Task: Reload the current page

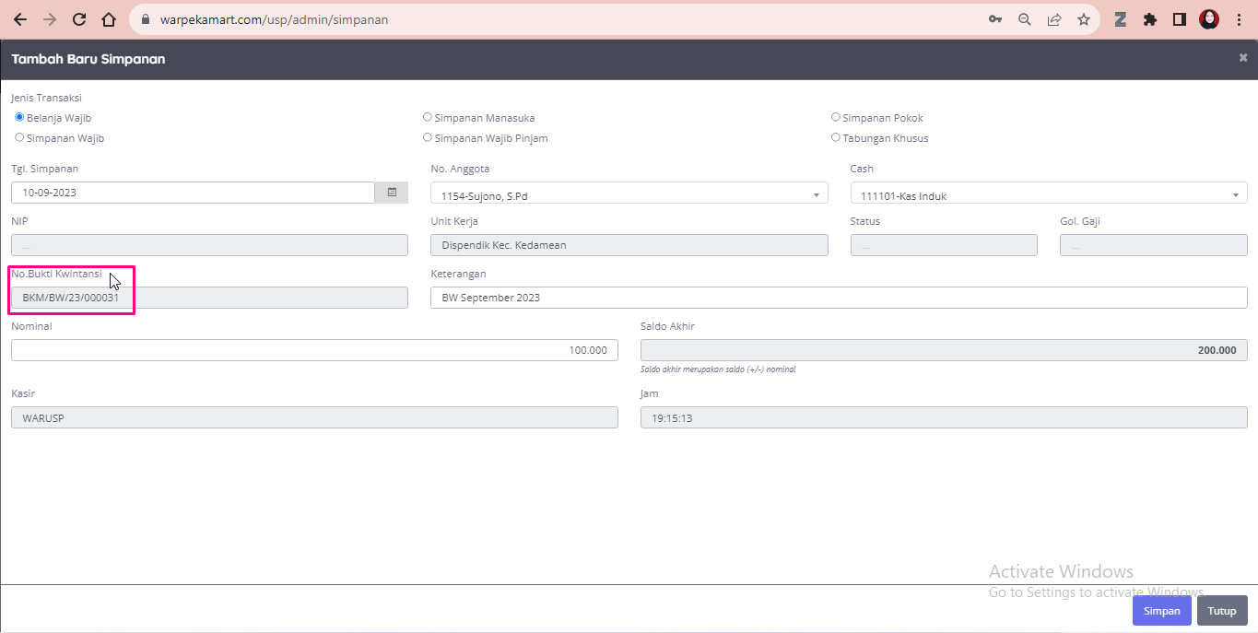Action: coord(79,19)
